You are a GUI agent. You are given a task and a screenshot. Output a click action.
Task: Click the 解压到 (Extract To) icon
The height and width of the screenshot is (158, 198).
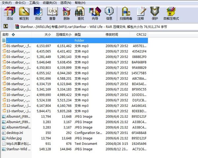pyautogui.click(x=24, y=12)
